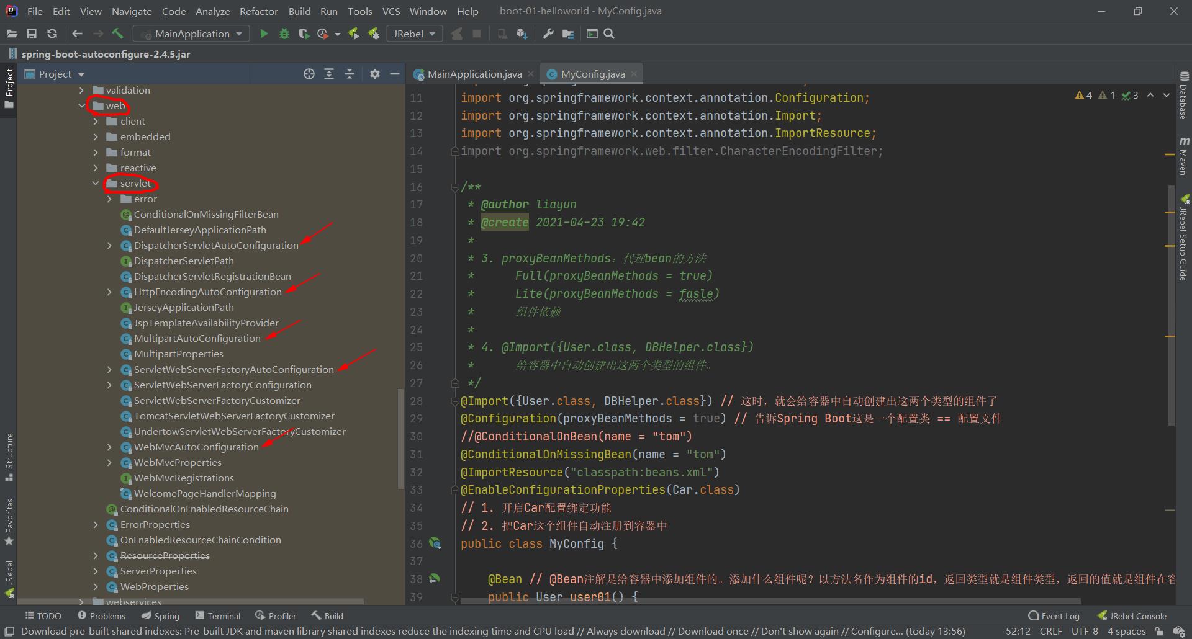Select MultipartProperties in the tree
1192x639 pixels.
pyautogui.click(x=179, y=354)
